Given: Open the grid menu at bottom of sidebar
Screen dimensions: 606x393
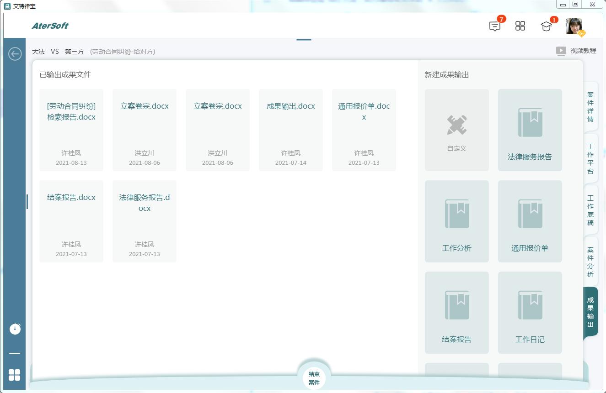Looking at the screenshot, I should [14, 375].
